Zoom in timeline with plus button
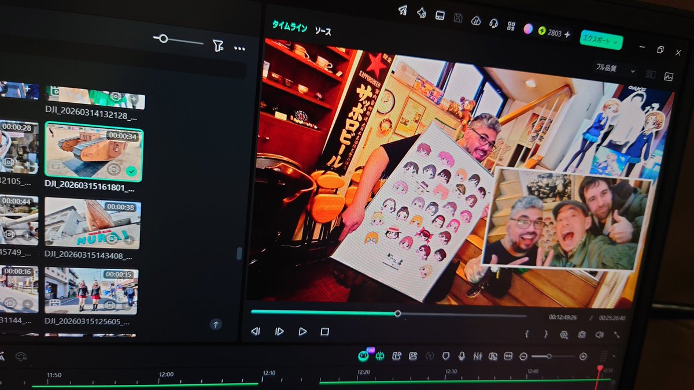Screen dimensions: 694x390 [583, 356]
